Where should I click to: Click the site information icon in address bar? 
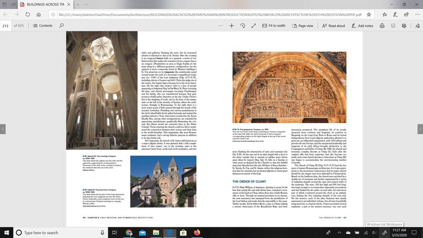click(x=53, y=14)
